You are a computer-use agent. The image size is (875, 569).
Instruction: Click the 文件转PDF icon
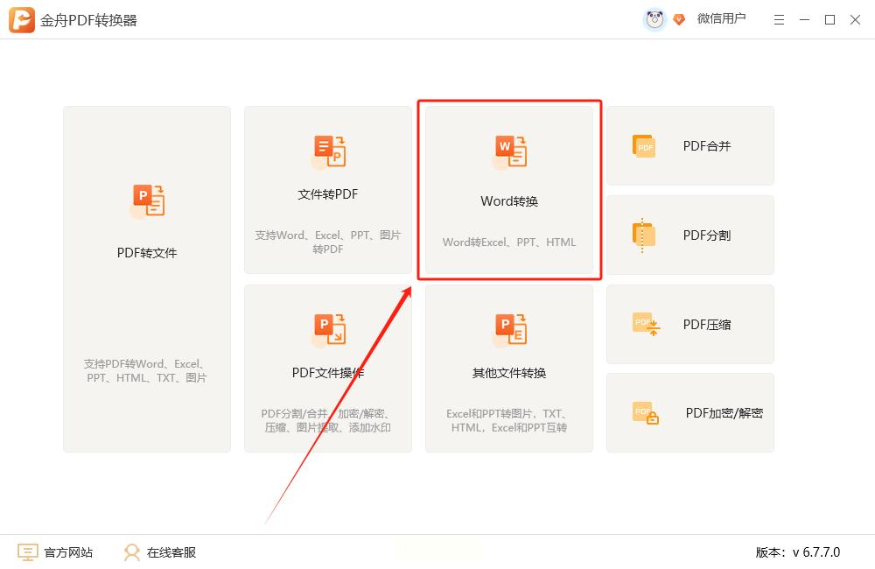[x=329, y=151]
